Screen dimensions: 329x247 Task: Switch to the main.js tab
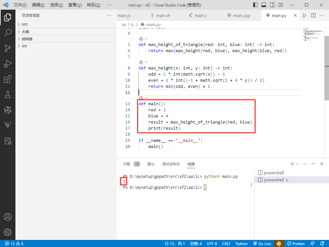tap(131, 15)
